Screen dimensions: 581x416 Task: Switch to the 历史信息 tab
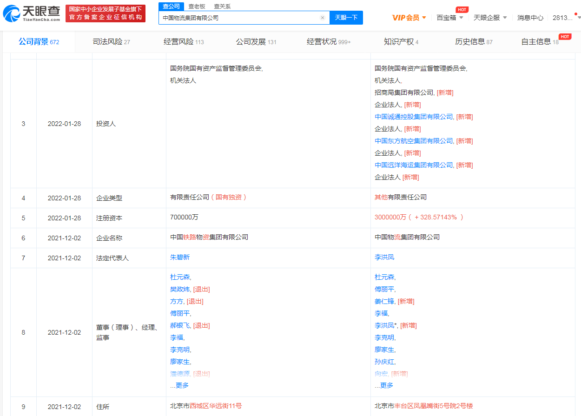[x=474, y=42]
